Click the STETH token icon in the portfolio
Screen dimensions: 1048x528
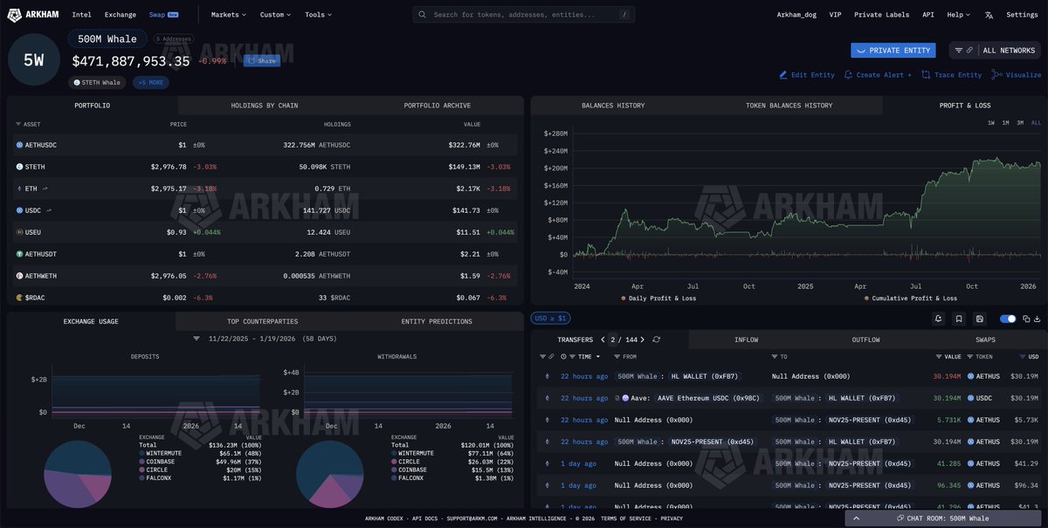19,166
